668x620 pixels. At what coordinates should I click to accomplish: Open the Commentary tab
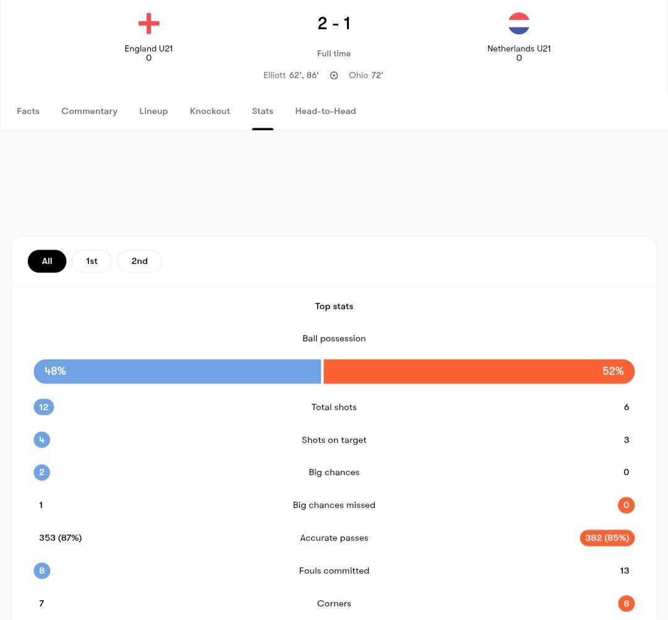pyautogui.click(x=89, y=111)
